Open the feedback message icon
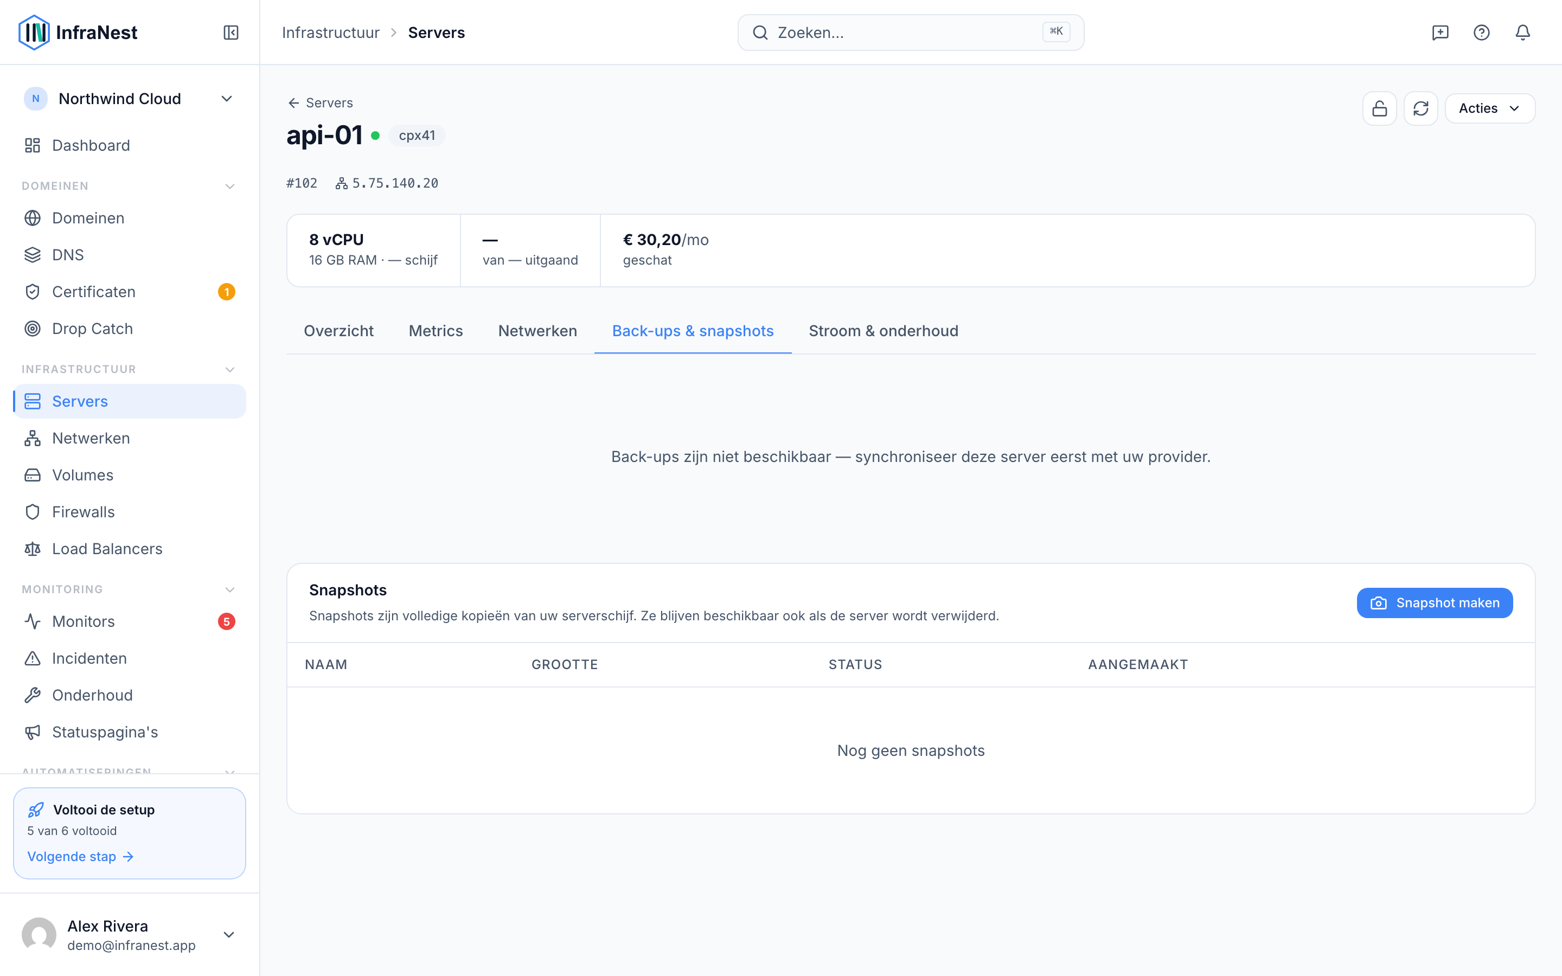 pyautogui.click(x=1440, y=33)
